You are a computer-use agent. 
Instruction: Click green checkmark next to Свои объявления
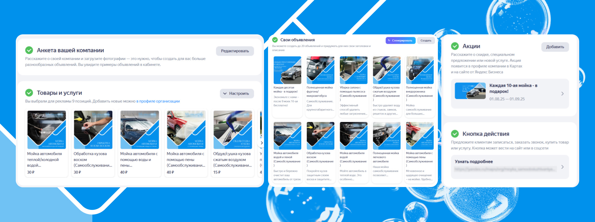tap(275, 40)
